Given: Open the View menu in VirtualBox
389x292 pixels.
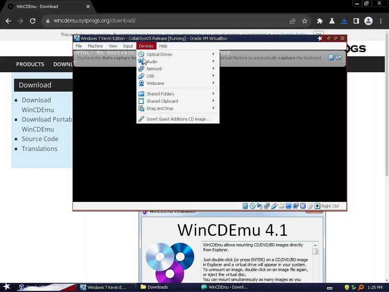Looking at the screenshot, I should (113, 46).
